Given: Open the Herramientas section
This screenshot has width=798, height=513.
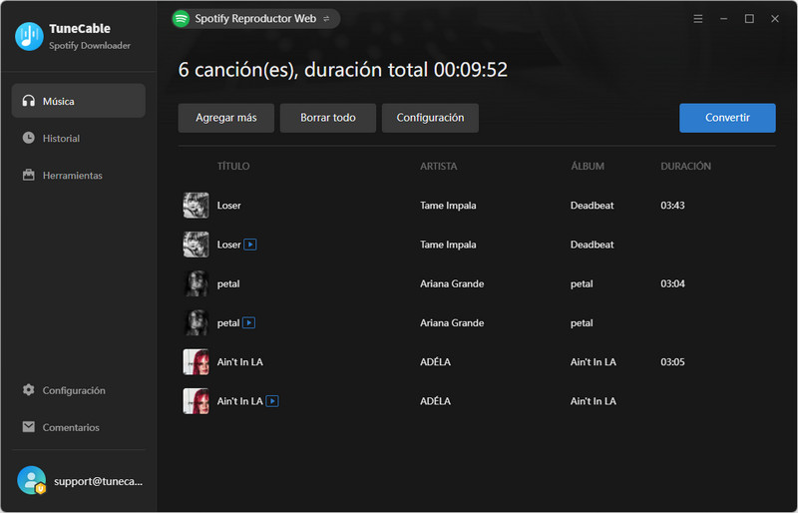Looking at the screenshot, I should (79, 176).
